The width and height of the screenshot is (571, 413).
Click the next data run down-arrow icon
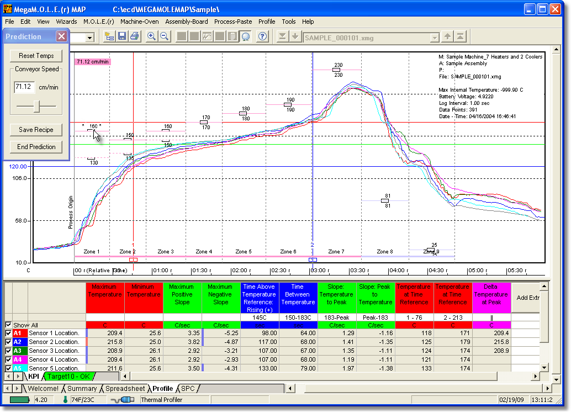pos(295,36)
